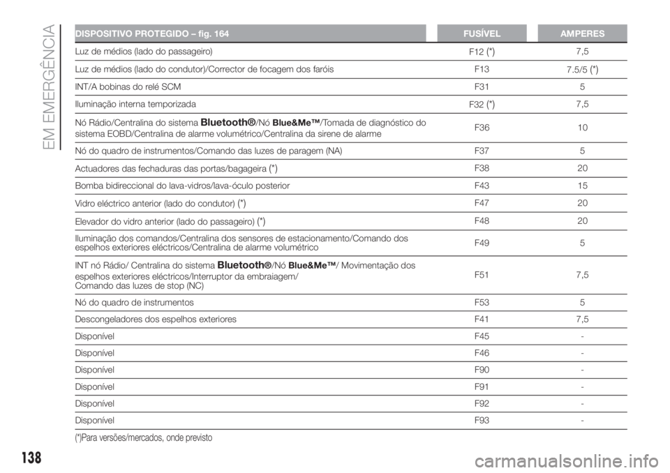Viewport: 670px width, 473px height.
Task: Click the 15 ampere value for F43
Action: pyautogui.click(x=582, y=186)
